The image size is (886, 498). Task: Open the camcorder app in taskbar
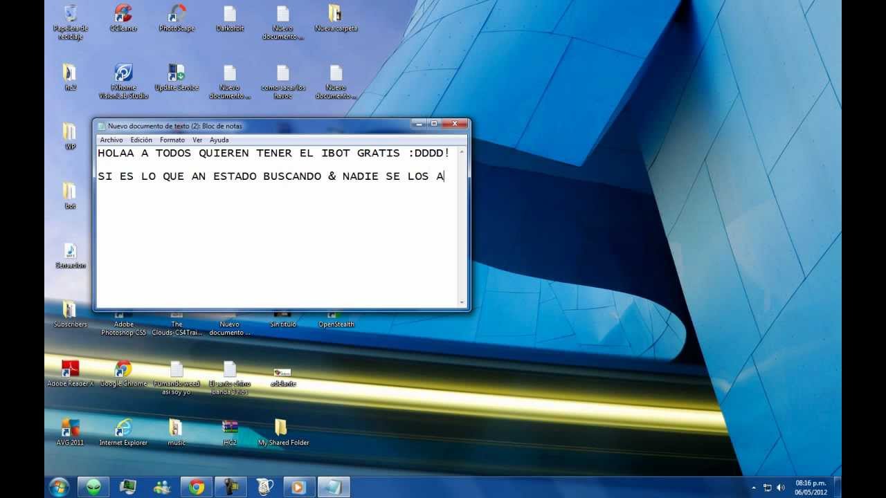click(230, 487)
